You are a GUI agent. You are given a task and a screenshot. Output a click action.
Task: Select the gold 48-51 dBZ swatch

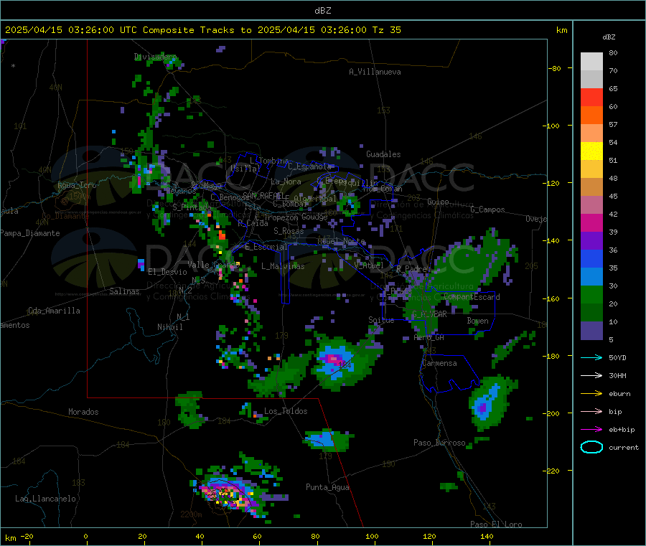tap(591, 169)
